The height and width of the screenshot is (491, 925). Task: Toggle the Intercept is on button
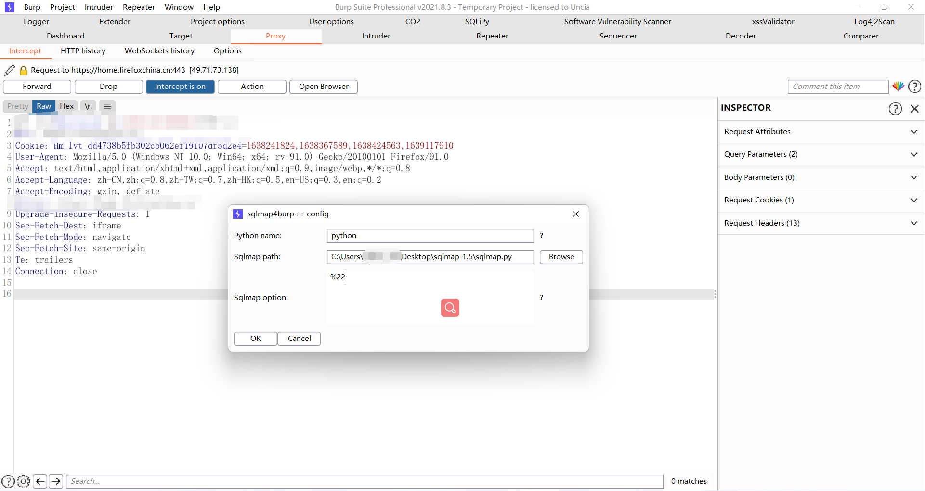pos(180,87)
